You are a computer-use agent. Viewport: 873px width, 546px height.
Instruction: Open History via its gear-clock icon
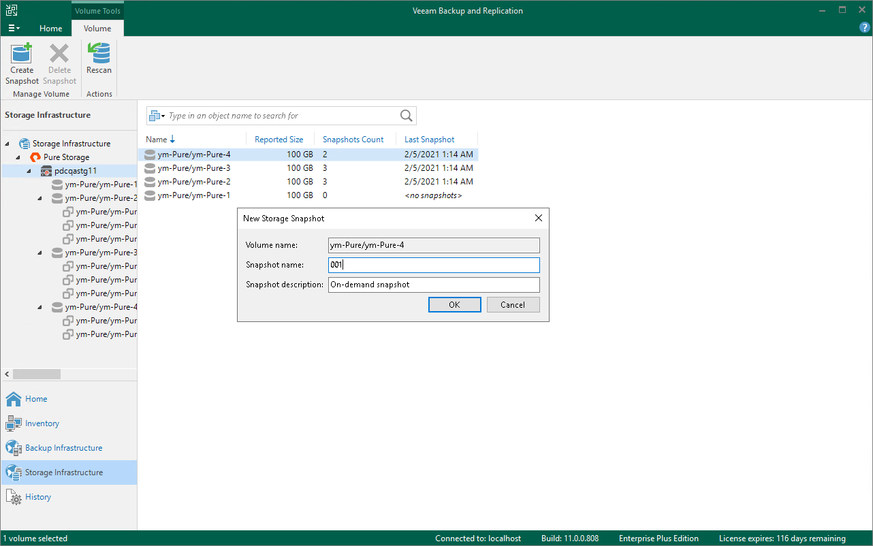pos(14,497)
